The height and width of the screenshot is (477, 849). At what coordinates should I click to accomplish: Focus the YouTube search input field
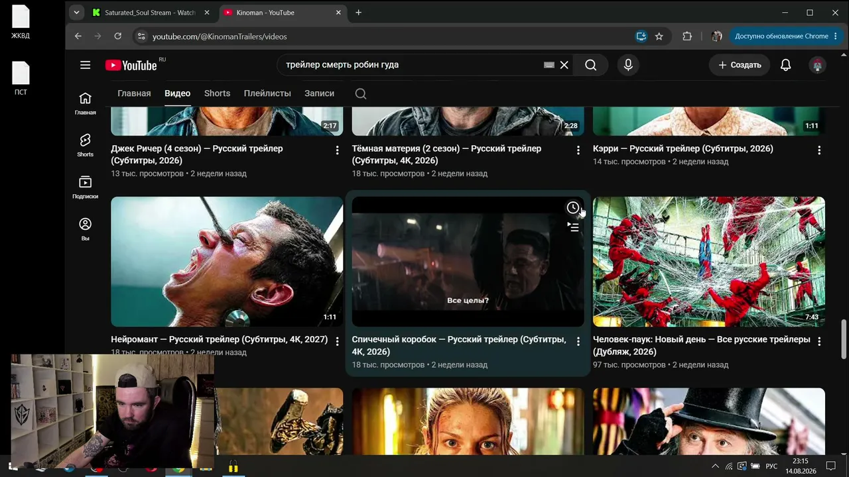411,65
